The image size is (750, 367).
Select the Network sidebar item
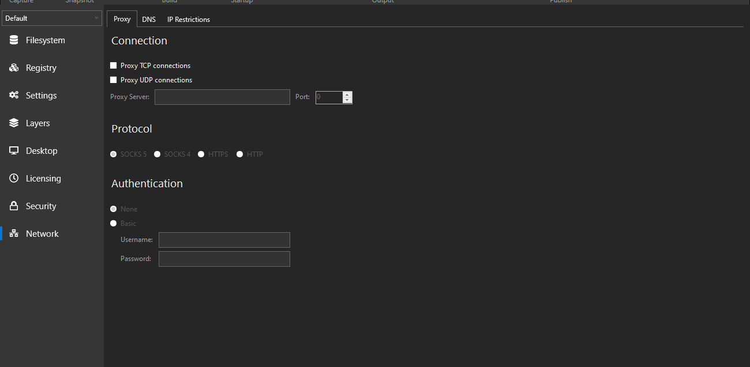tap(42, 233)
